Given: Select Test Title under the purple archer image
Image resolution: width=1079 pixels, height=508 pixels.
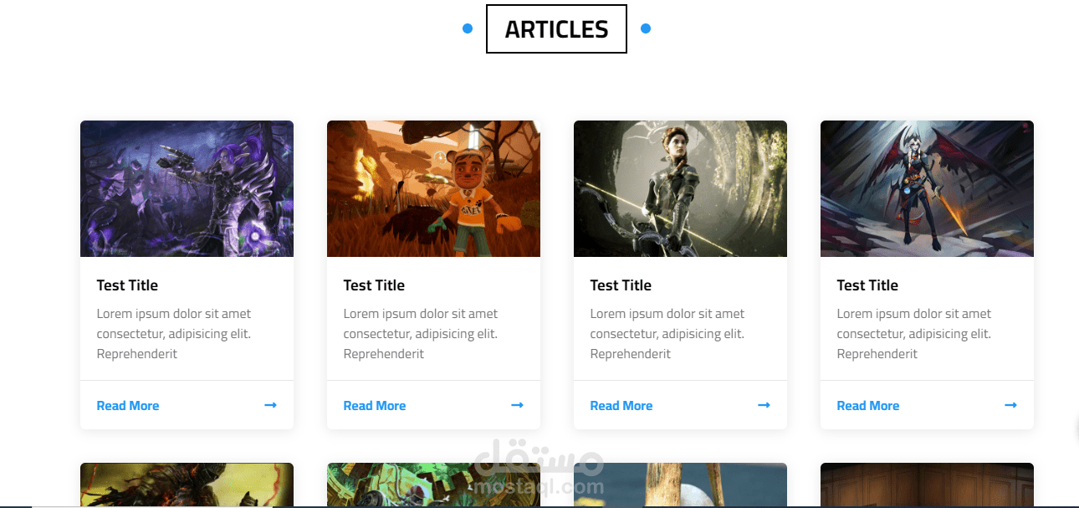Looking at the screenshot, I should coord(127,285).
